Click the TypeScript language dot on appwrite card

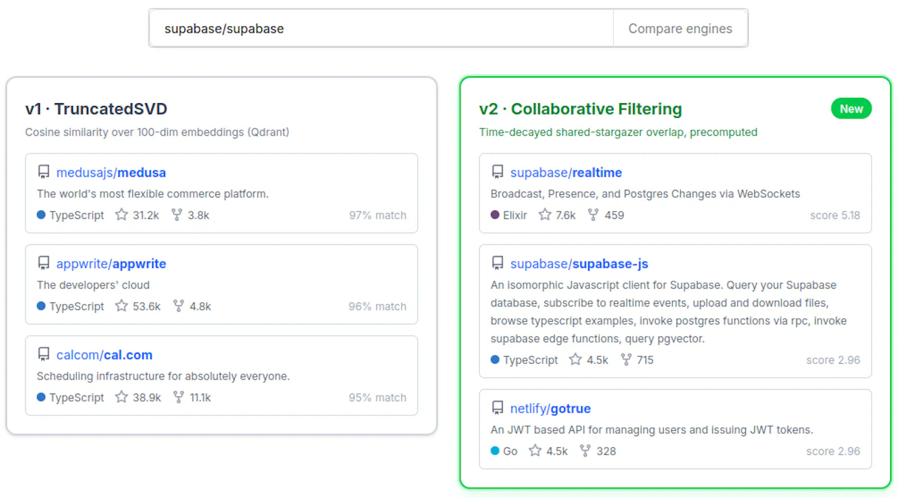[x=41, y=305]
